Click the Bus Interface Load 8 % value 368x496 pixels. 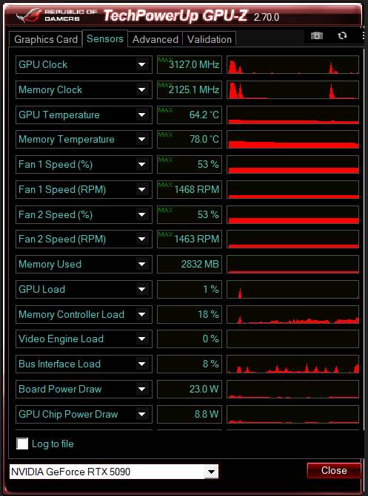click(x=190, y=364)
